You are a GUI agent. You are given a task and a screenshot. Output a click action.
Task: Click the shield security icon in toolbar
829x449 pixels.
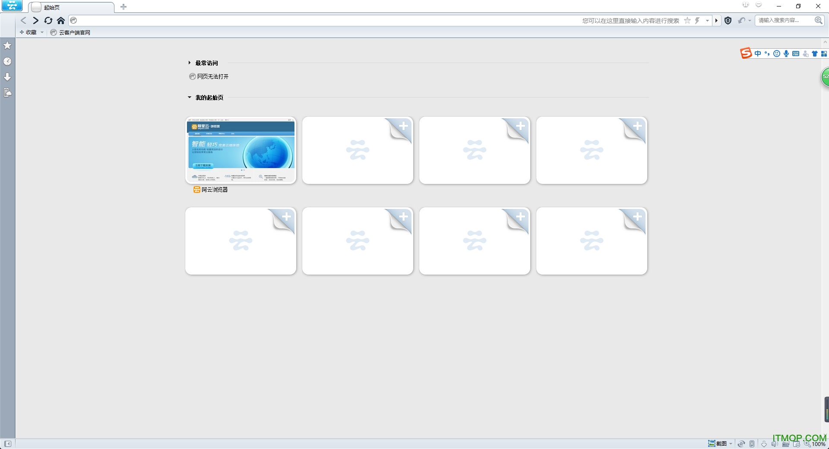(728, 20)
